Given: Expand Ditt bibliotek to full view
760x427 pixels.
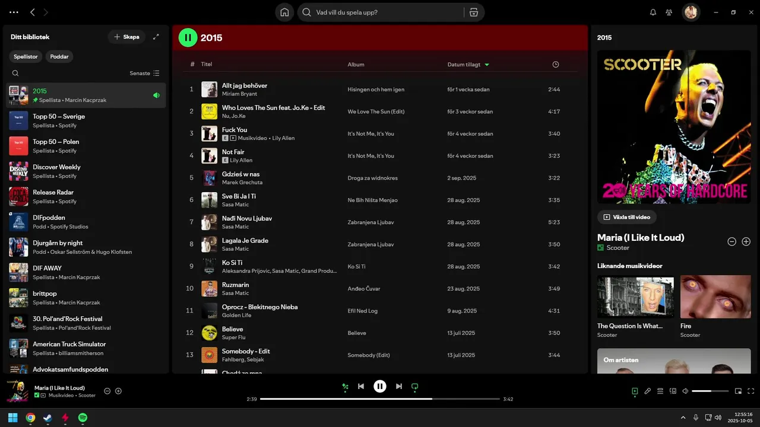Looking at the screenshot, I should point(156,37).
